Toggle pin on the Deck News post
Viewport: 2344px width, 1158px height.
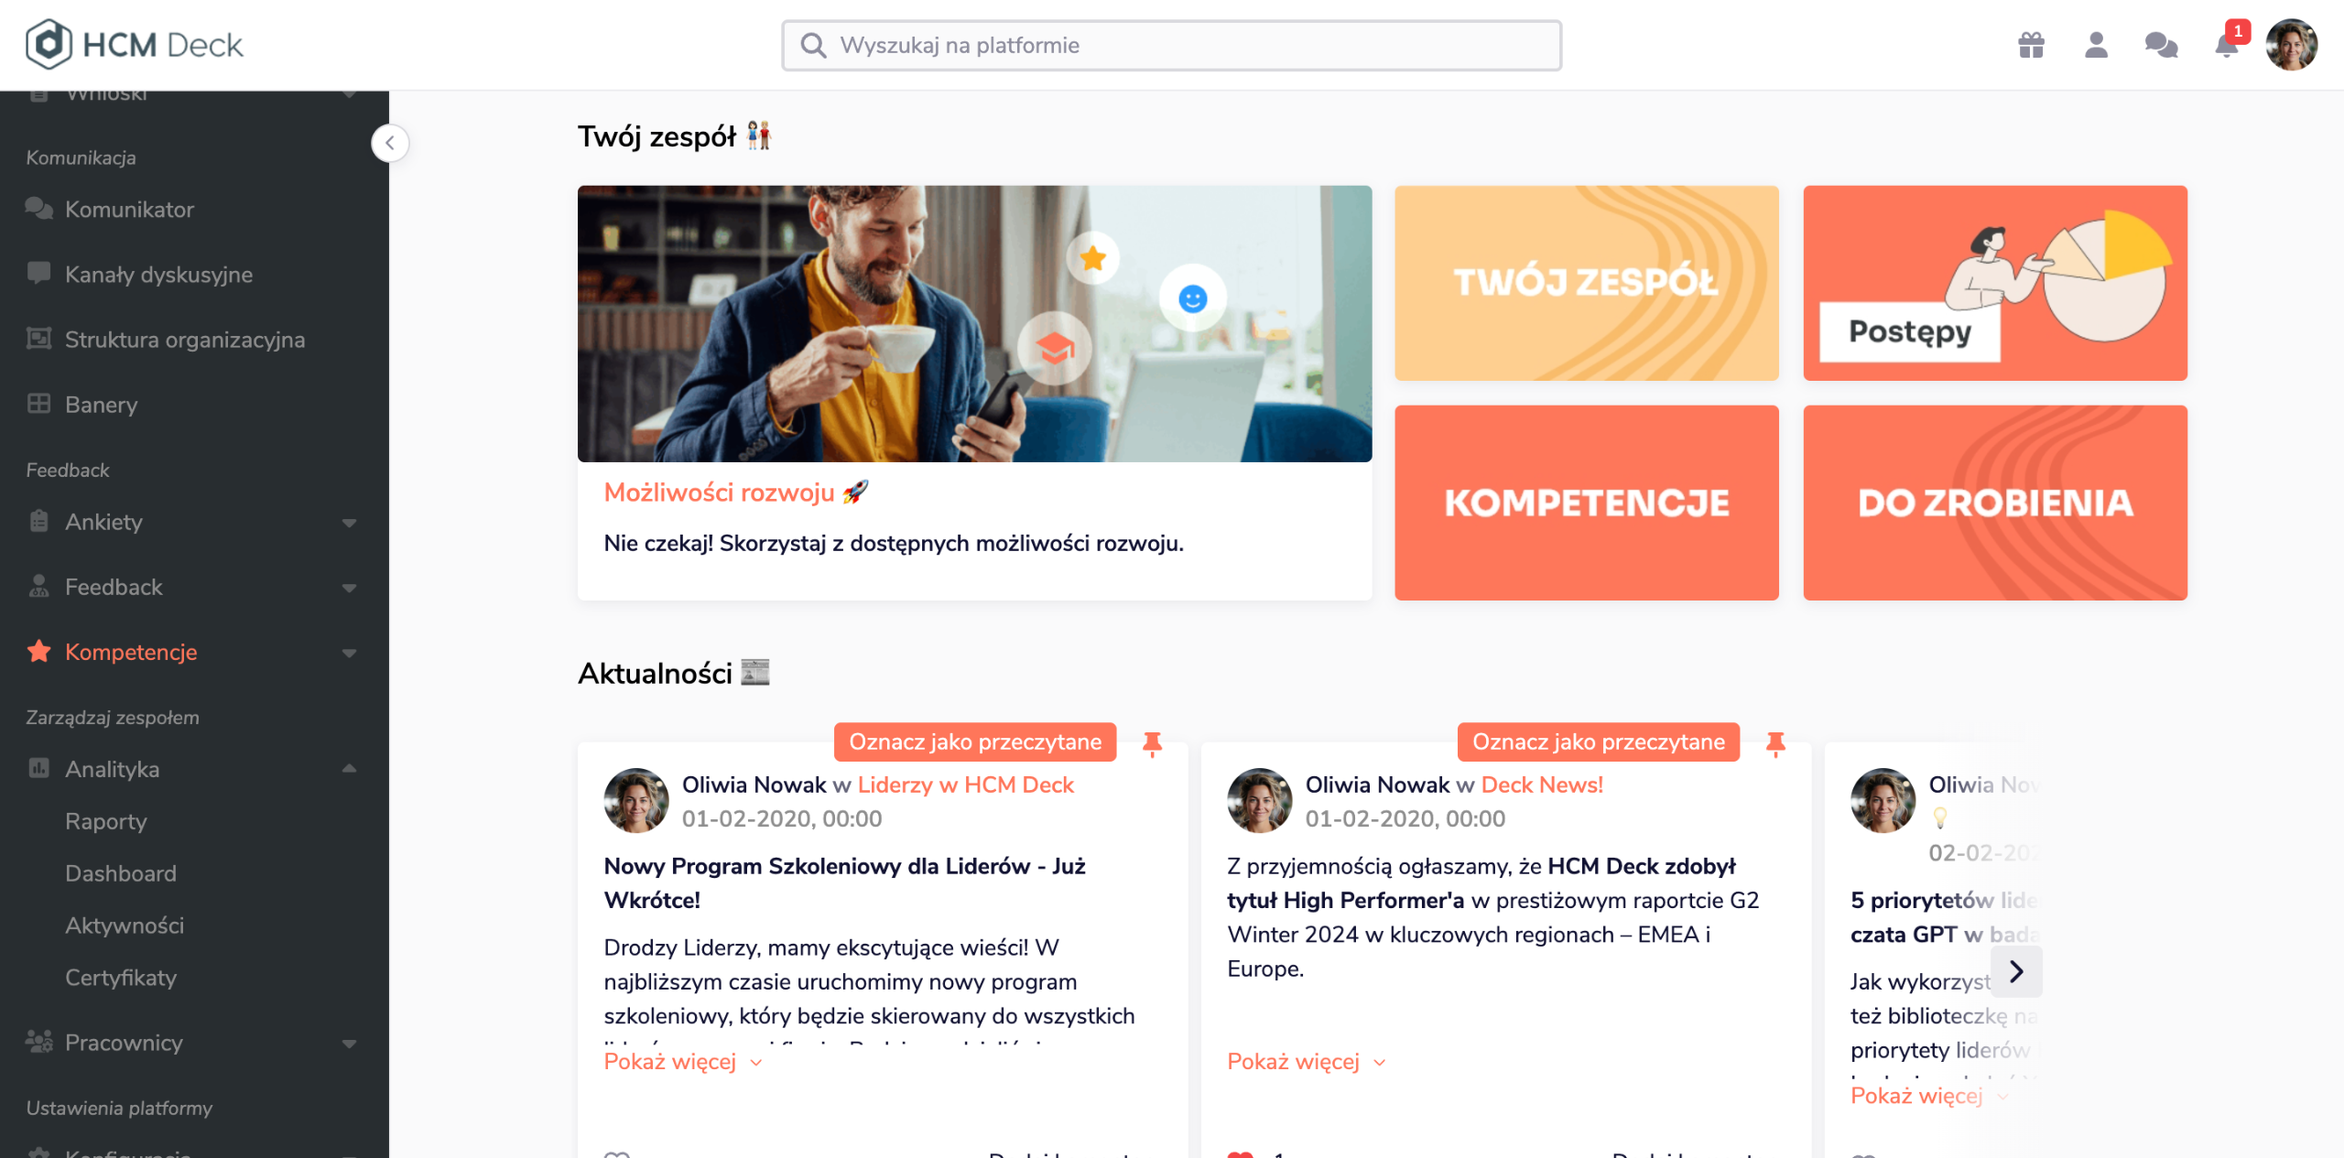1775,743
